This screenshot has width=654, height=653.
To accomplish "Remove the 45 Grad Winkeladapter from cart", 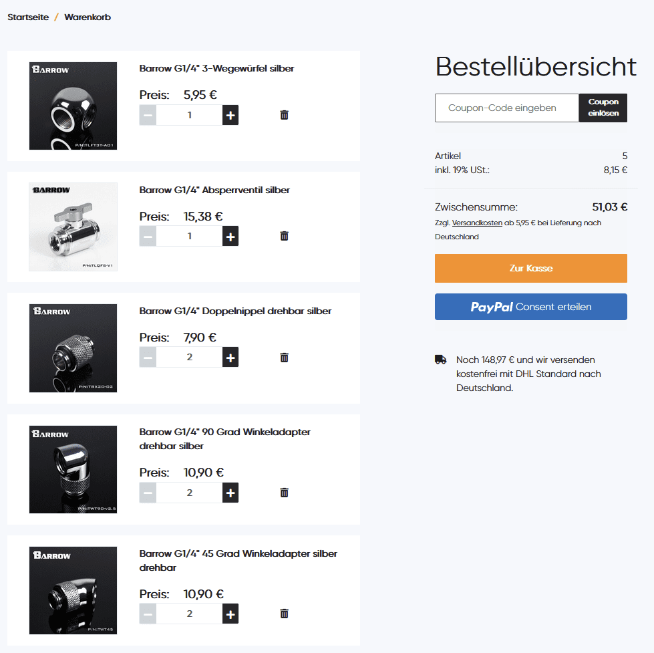I will (284, 614).
